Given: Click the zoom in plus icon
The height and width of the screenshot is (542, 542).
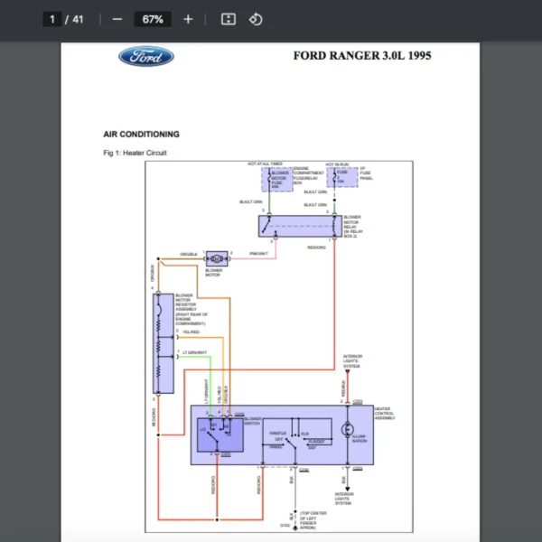Looking at the screenshot, I should 188,19.
